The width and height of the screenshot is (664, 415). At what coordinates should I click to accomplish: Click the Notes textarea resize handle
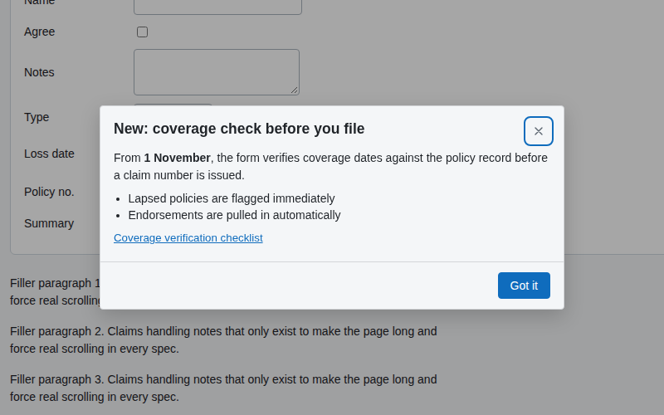(295, 90)
